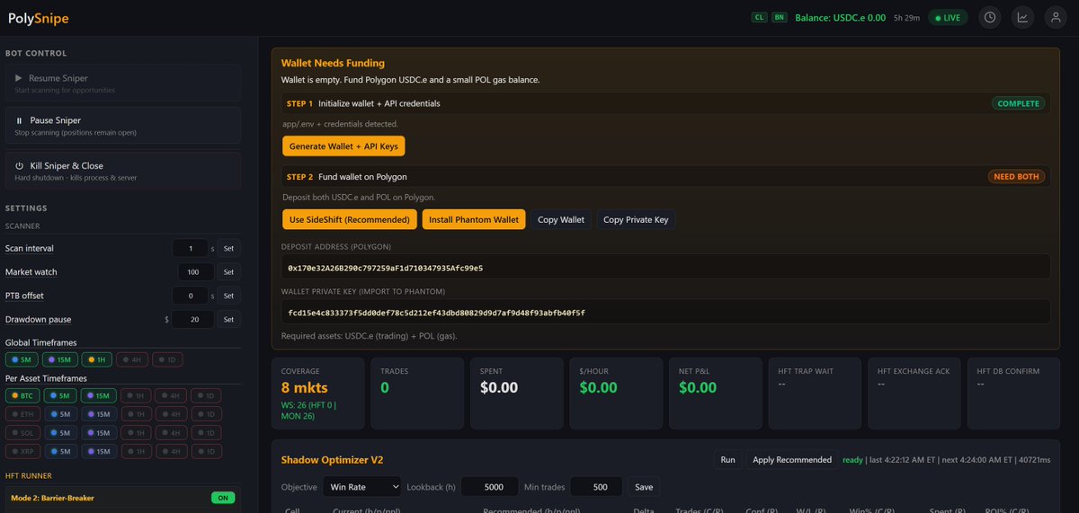The height and width of the screenshot is (513, 1079).
Task: Toggle the BTC asset chip
Action: click(x=22, y=395)
